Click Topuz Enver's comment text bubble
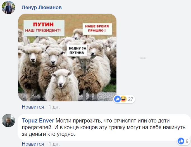 [x=104, y=127]
